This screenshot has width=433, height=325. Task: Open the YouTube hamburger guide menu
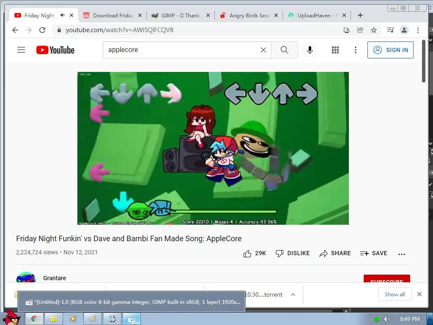[x=21, y=50]
